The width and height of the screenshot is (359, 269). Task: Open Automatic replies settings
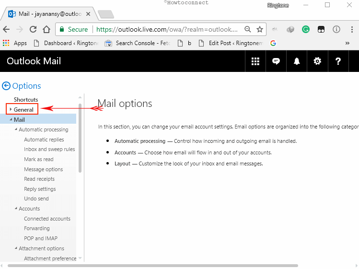(44, 140)
